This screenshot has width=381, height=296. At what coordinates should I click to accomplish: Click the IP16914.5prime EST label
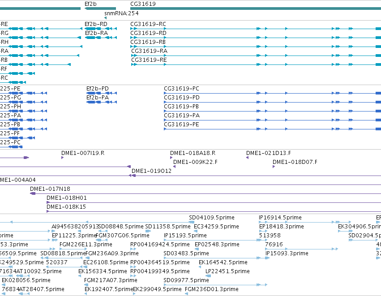[280, 218]
